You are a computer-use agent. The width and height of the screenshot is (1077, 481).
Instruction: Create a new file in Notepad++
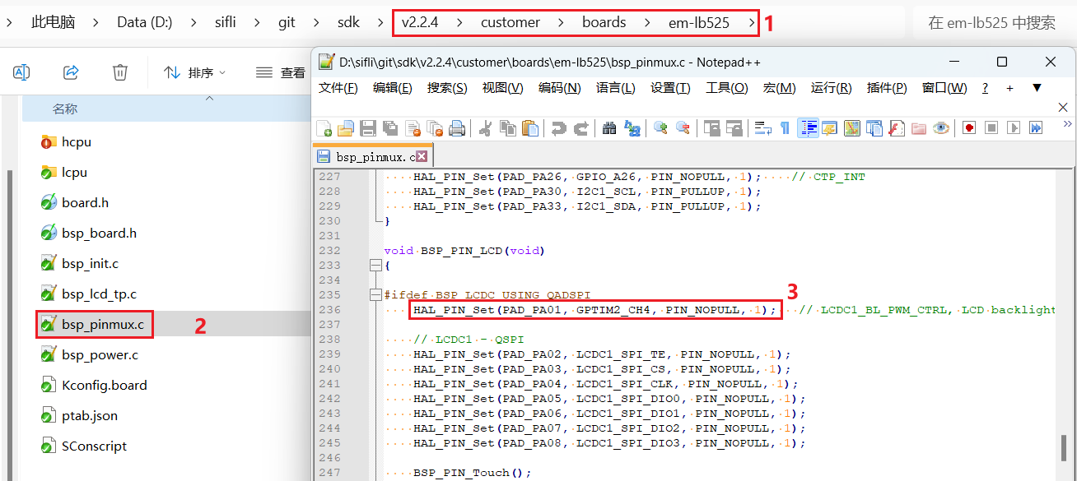[324, 128]
